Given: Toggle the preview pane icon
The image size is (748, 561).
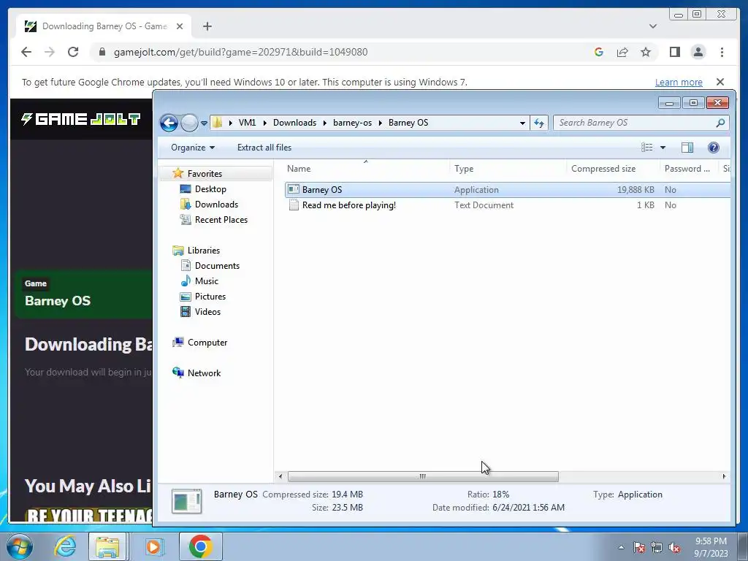Looking at the screenshot, I should click(687, 148).
